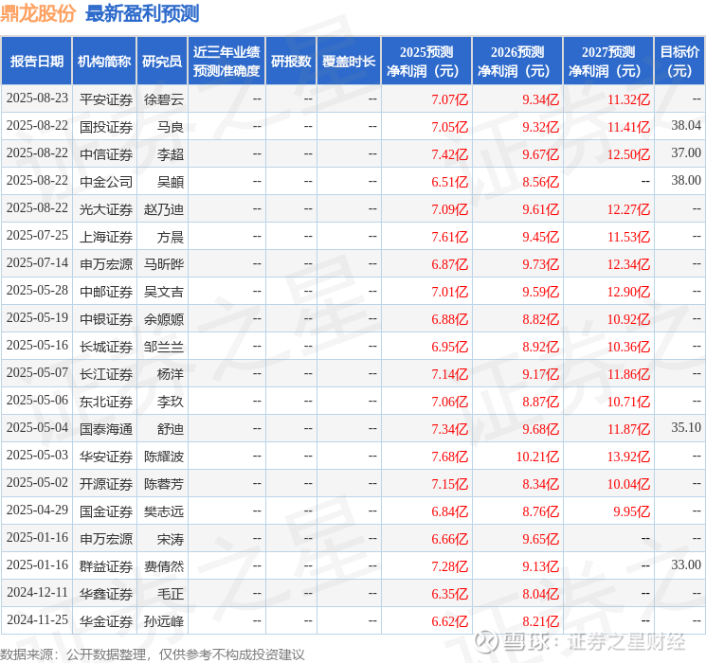Click analyst name 马良
Image resolution: width=706 pixels, height=663 pixels.
[171, 127]
